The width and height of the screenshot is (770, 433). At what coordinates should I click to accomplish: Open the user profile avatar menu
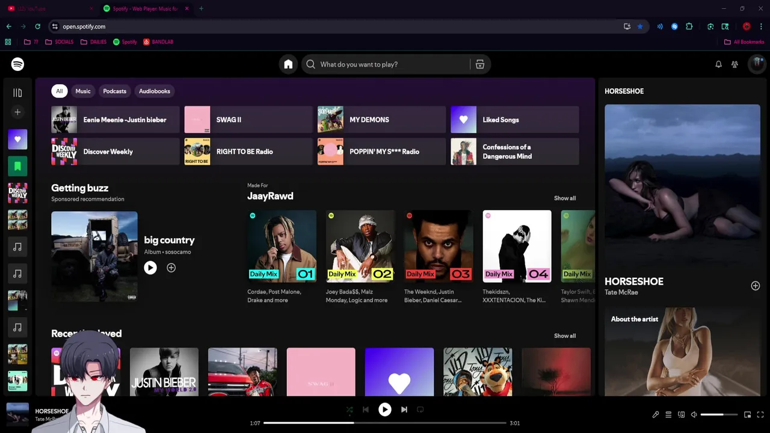pos(757,64)
